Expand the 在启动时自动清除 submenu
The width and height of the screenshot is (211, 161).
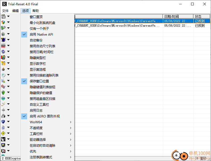pos(48,146)
